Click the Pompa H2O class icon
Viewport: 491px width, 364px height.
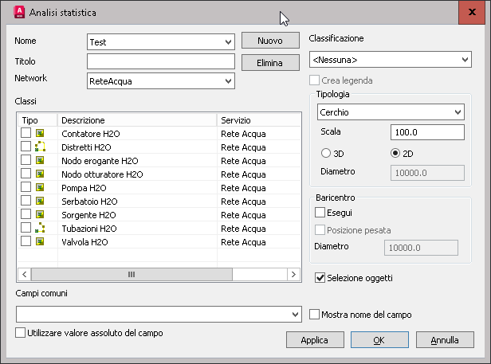(40, 188)
